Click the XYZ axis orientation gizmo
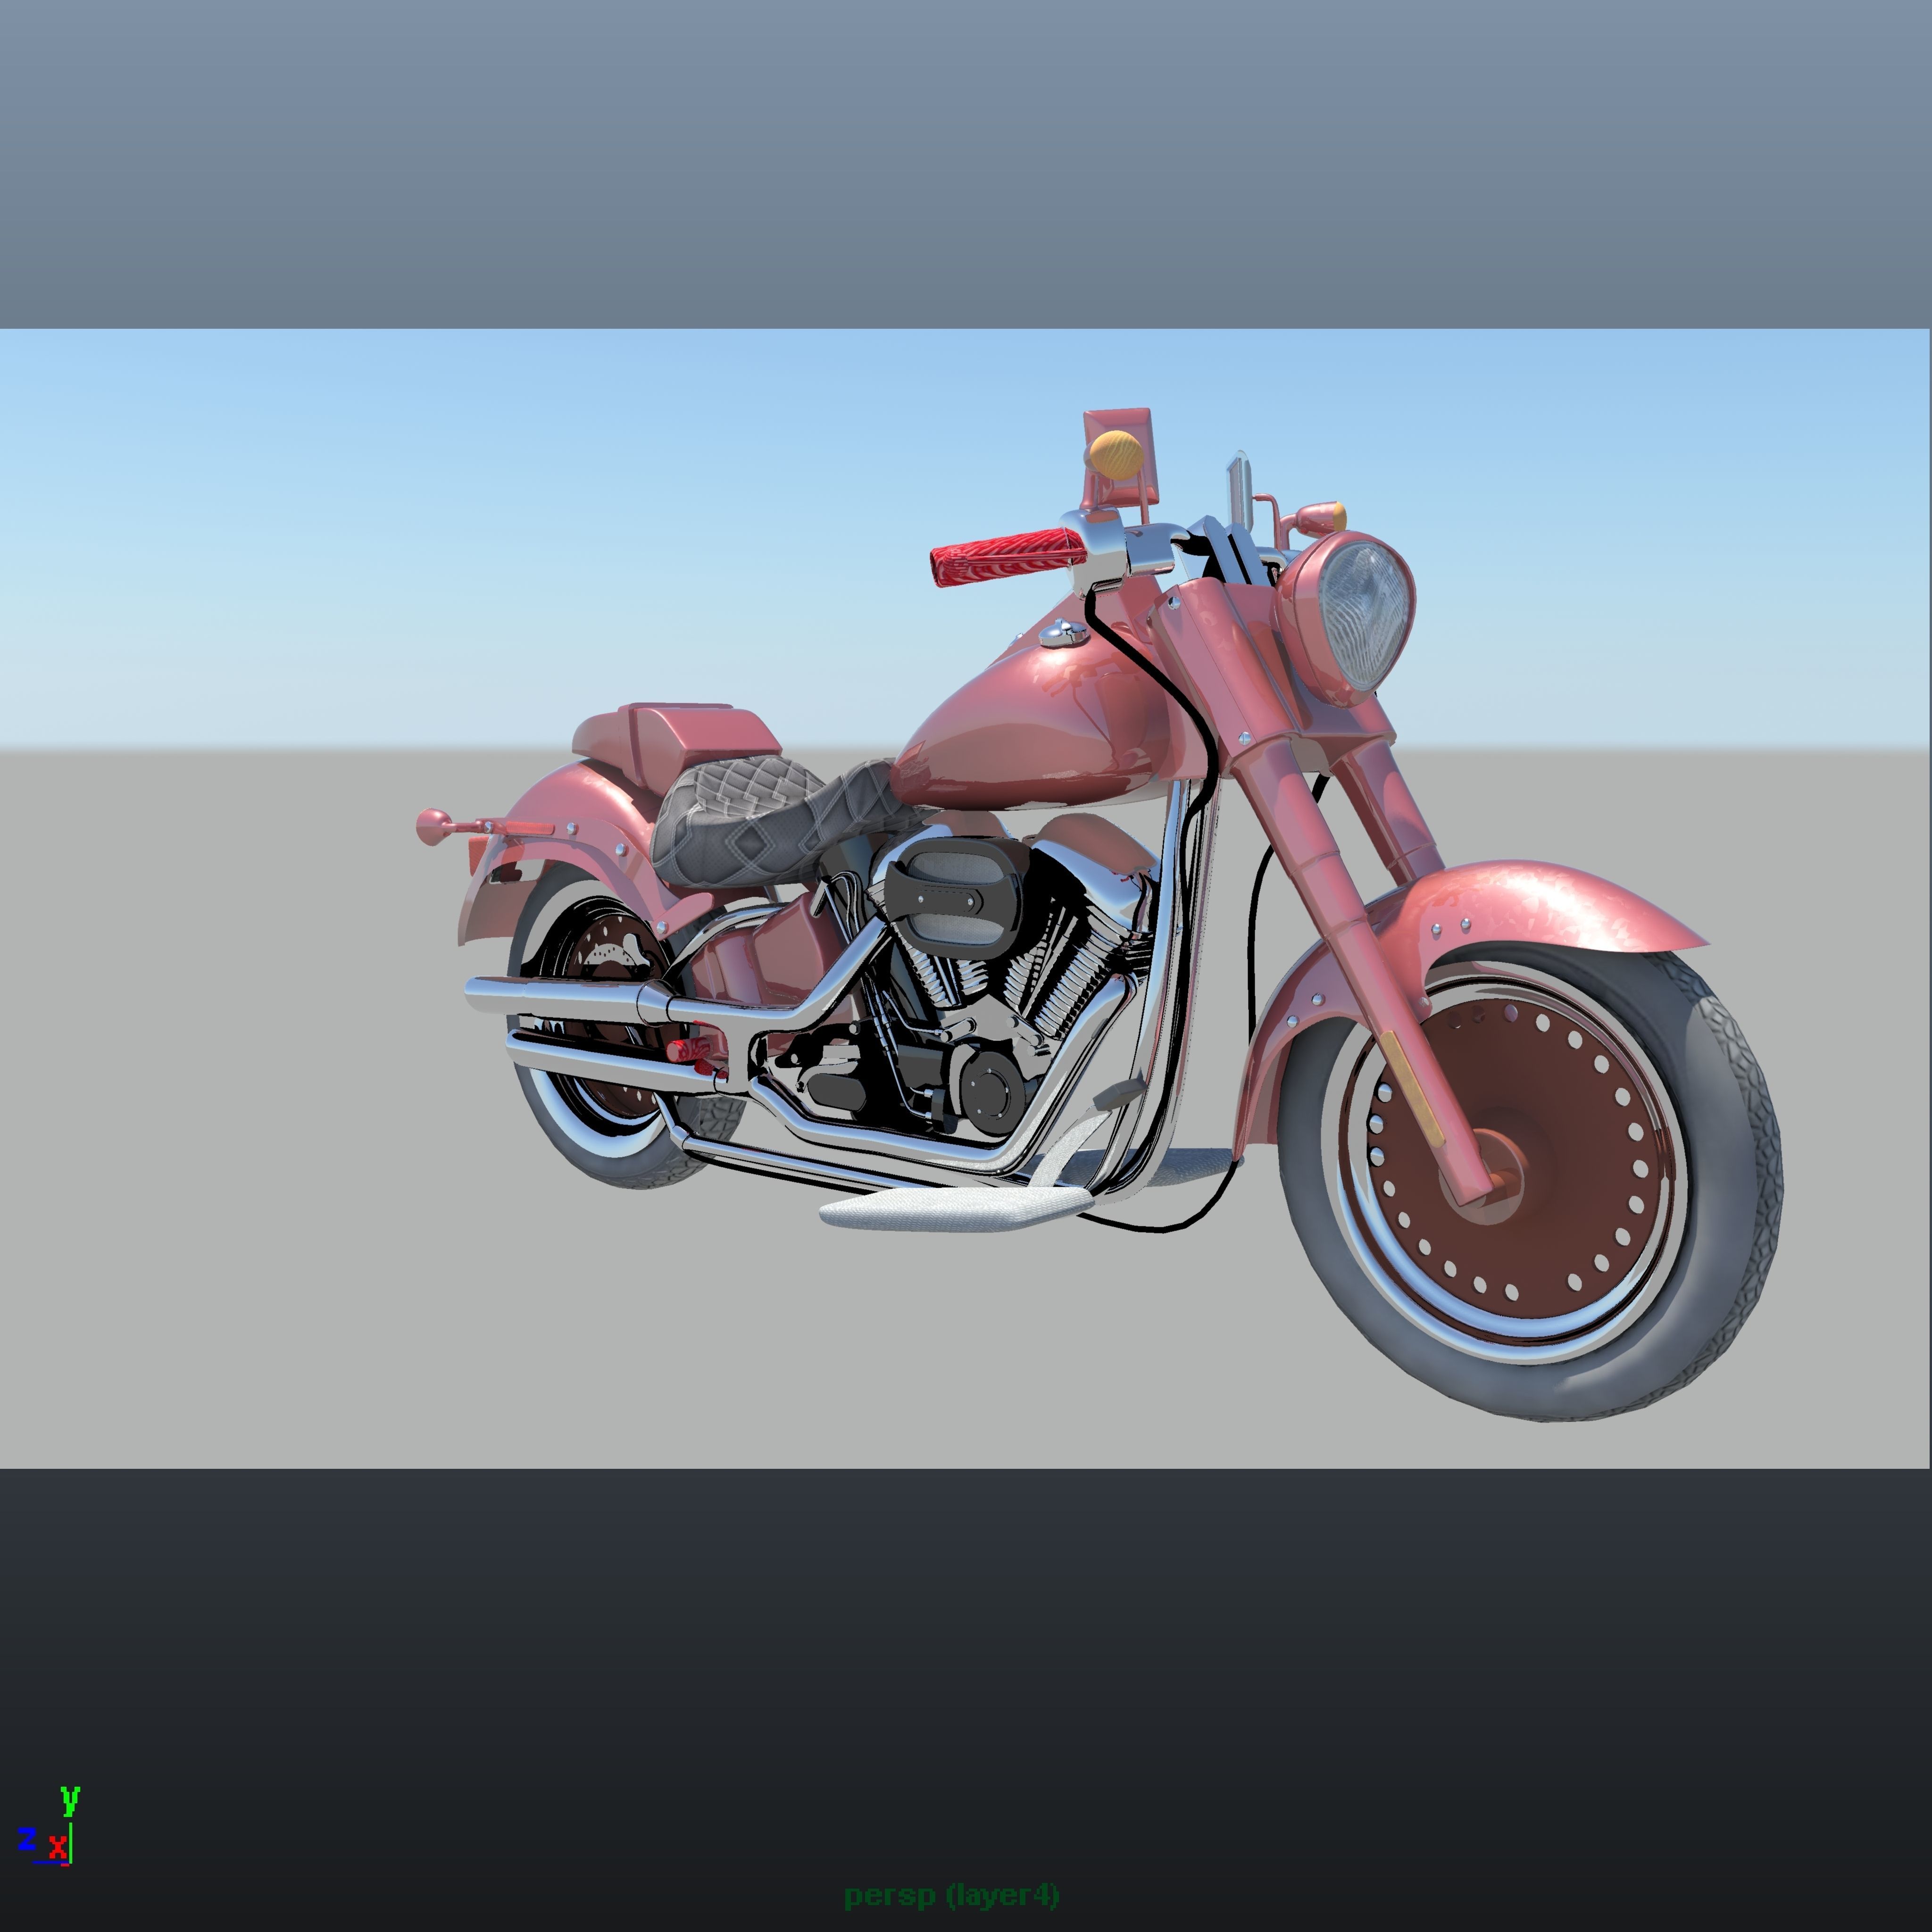 48,1826
